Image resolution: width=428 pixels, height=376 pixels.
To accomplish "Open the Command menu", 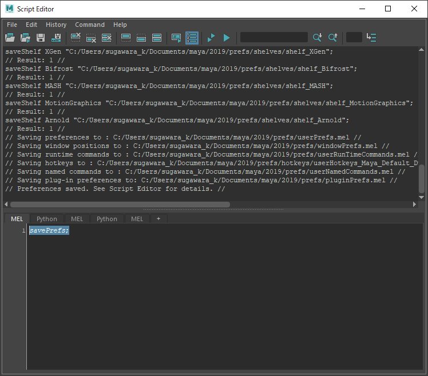I will [x=90, y=25].
